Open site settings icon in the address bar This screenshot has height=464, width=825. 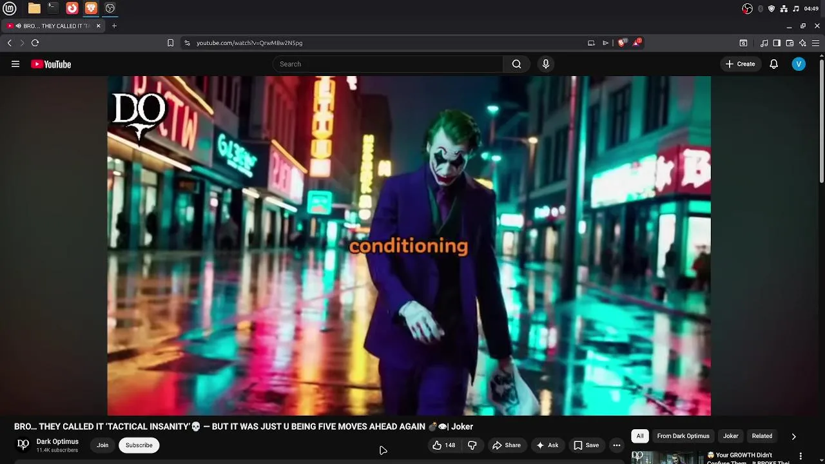point(187,43)
